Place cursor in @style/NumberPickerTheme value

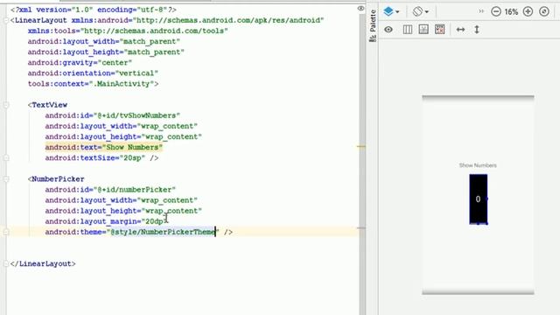163,232
